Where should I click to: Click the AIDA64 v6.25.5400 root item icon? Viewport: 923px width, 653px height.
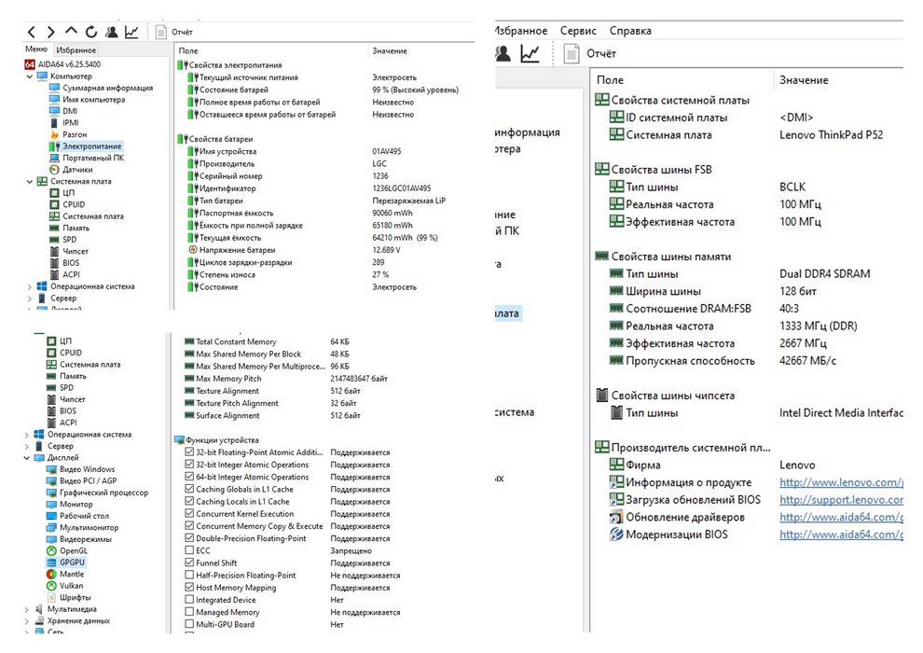(30, 64)
